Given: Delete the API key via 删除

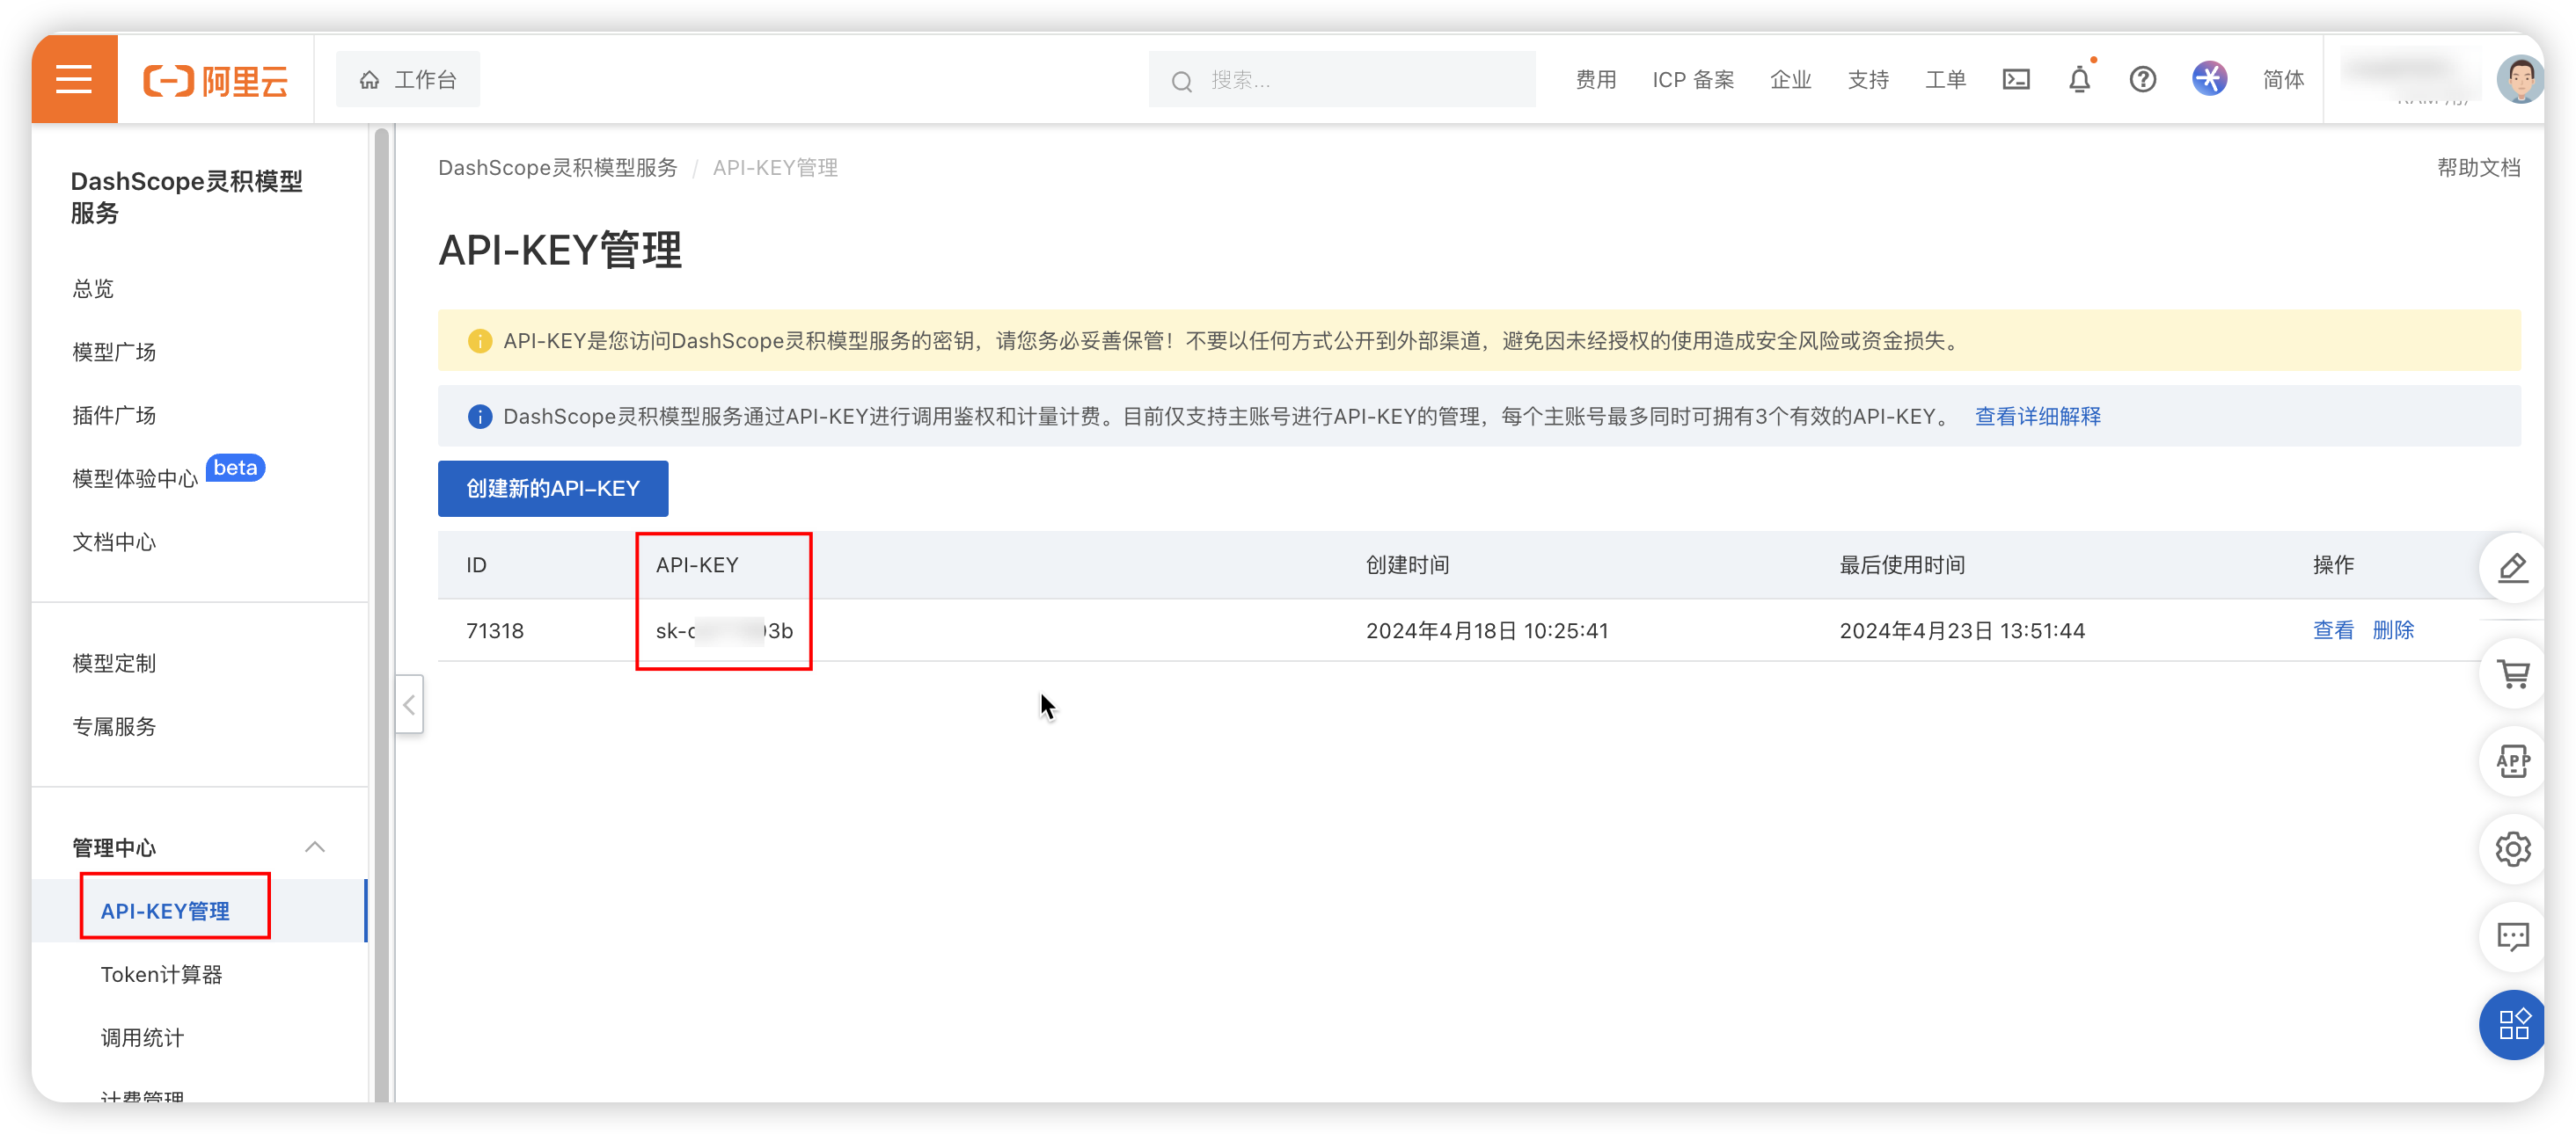Looking at the screenshot, I should pos(2395,630).
